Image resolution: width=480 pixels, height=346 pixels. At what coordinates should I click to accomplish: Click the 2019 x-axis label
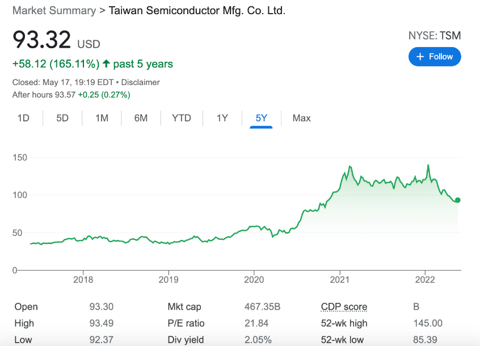(x=169, y=280)
